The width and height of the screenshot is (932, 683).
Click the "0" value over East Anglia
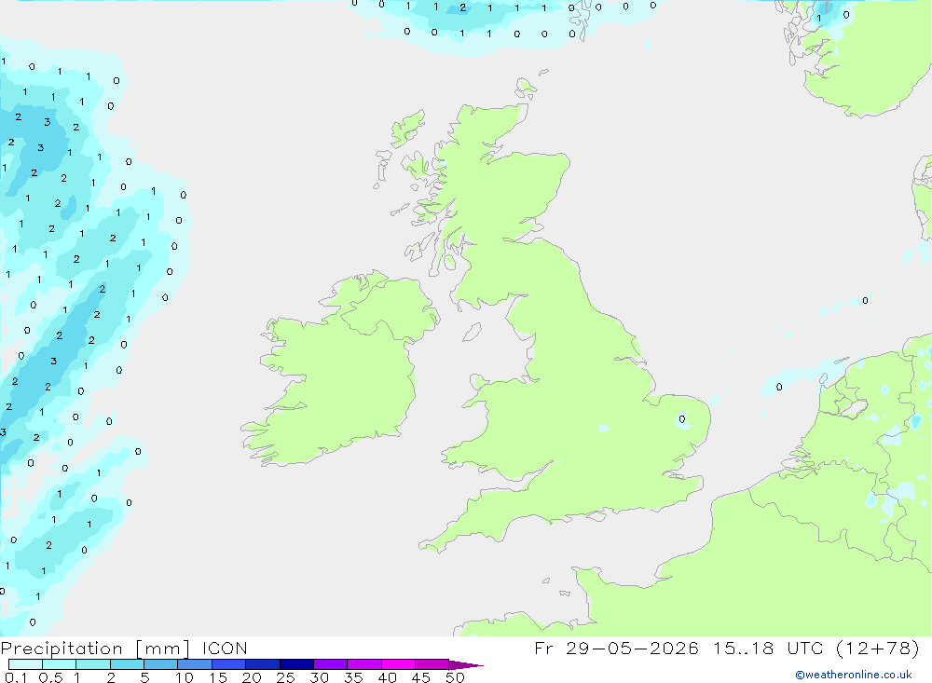[x=682, y=419]
